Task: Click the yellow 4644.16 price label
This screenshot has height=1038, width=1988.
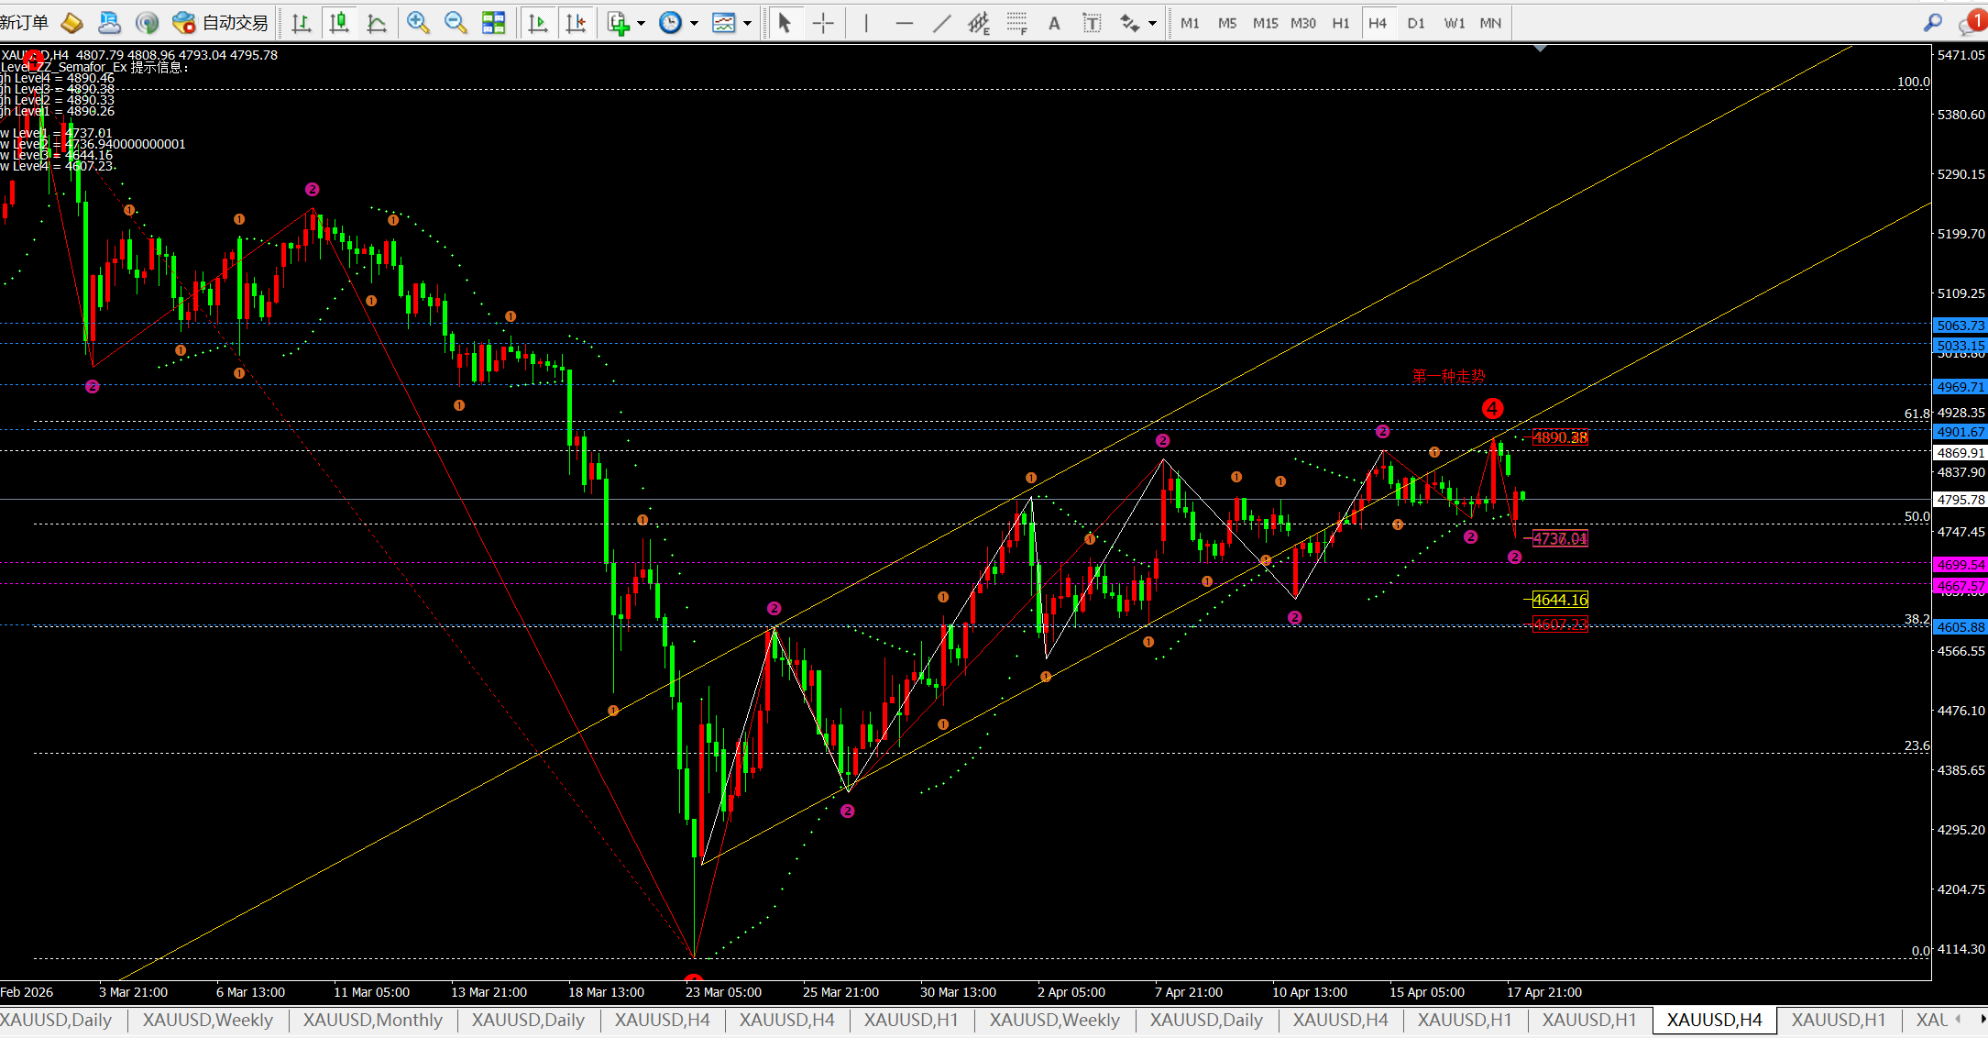Action: (1560, 600)
